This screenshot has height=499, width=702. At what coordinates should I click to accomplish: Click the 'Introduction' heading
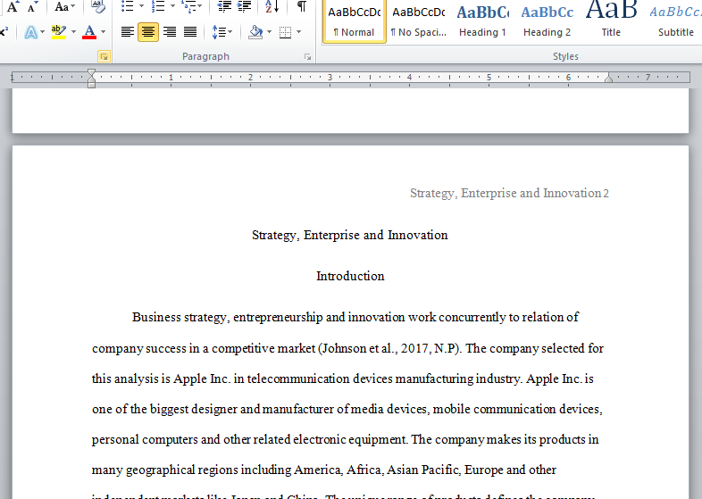[350, 276]
